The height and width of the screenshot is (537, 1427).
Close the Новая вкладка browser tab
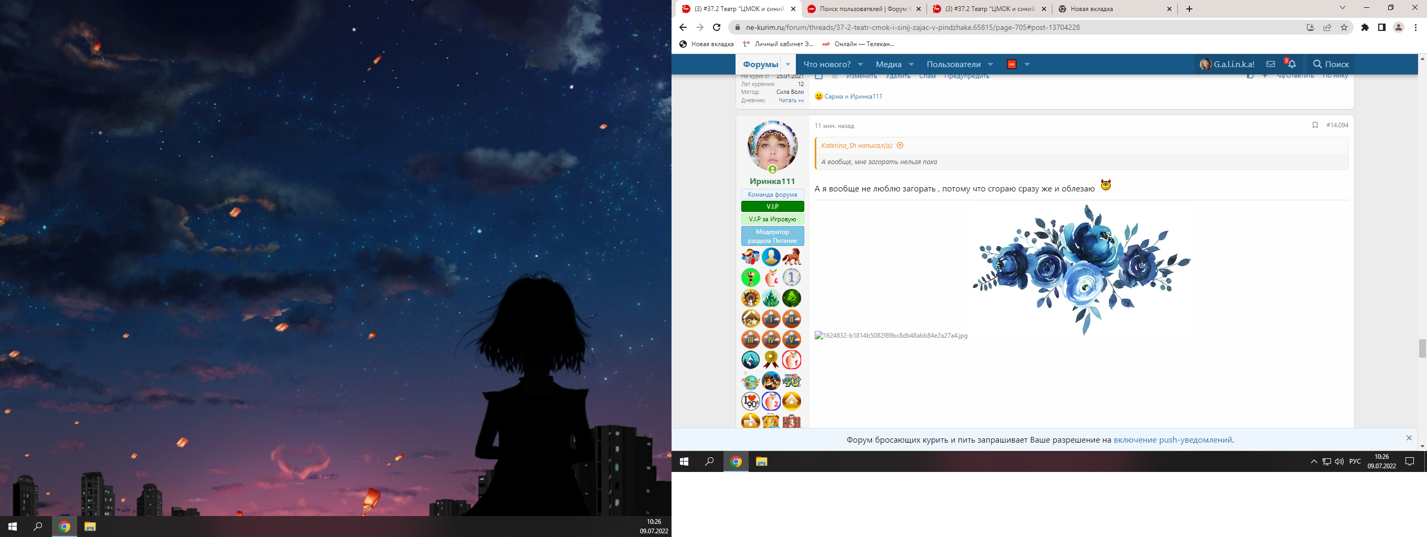pyautogui.click(x=1169, y=9)
